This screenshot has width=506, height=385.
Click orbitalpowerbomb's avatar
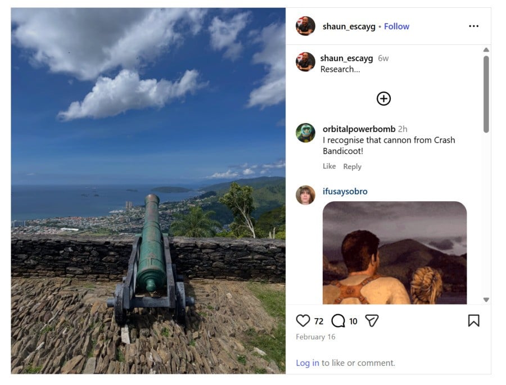(305, 133)
